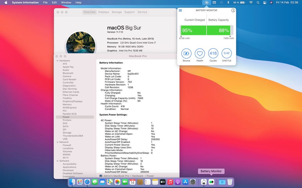The height and width of the screenshot is (188, 302).
Task: Open the Trash in the Dock
Action: pos(230,182)
